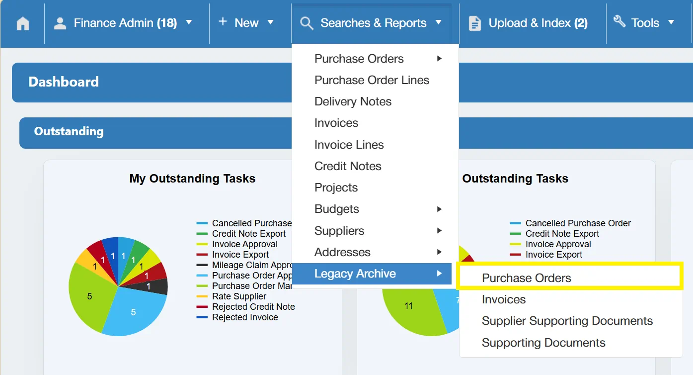Click the user silhouette icon beside Finance Admin
693x375 pixels.
pyautogui.click(x=60, y=23)
